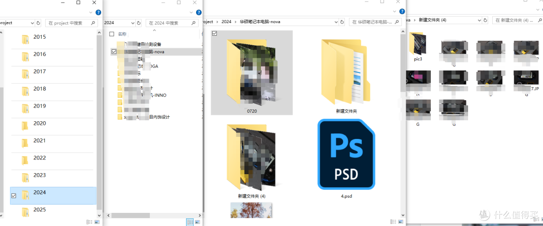Open the 2016 folder
This screenshot has width=543, height=226.
click(52, 57)
